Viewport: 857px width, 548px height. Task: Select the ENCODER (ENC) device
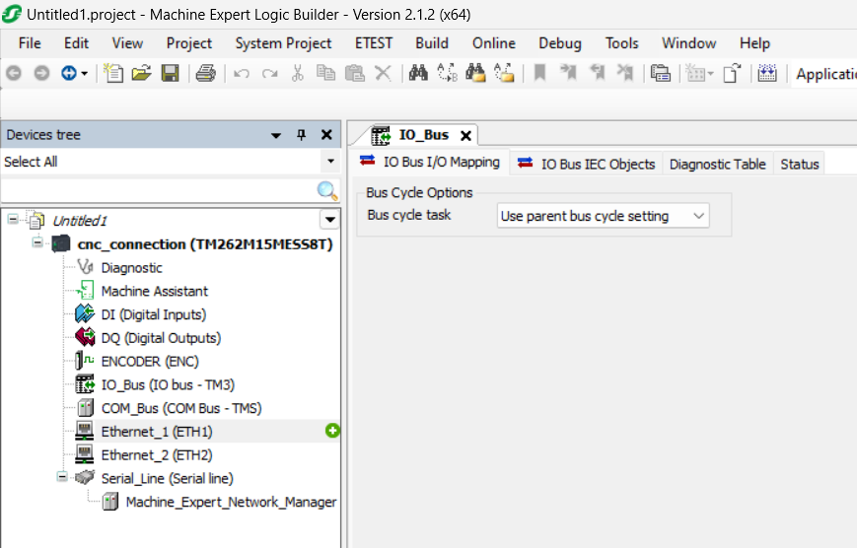149,362
